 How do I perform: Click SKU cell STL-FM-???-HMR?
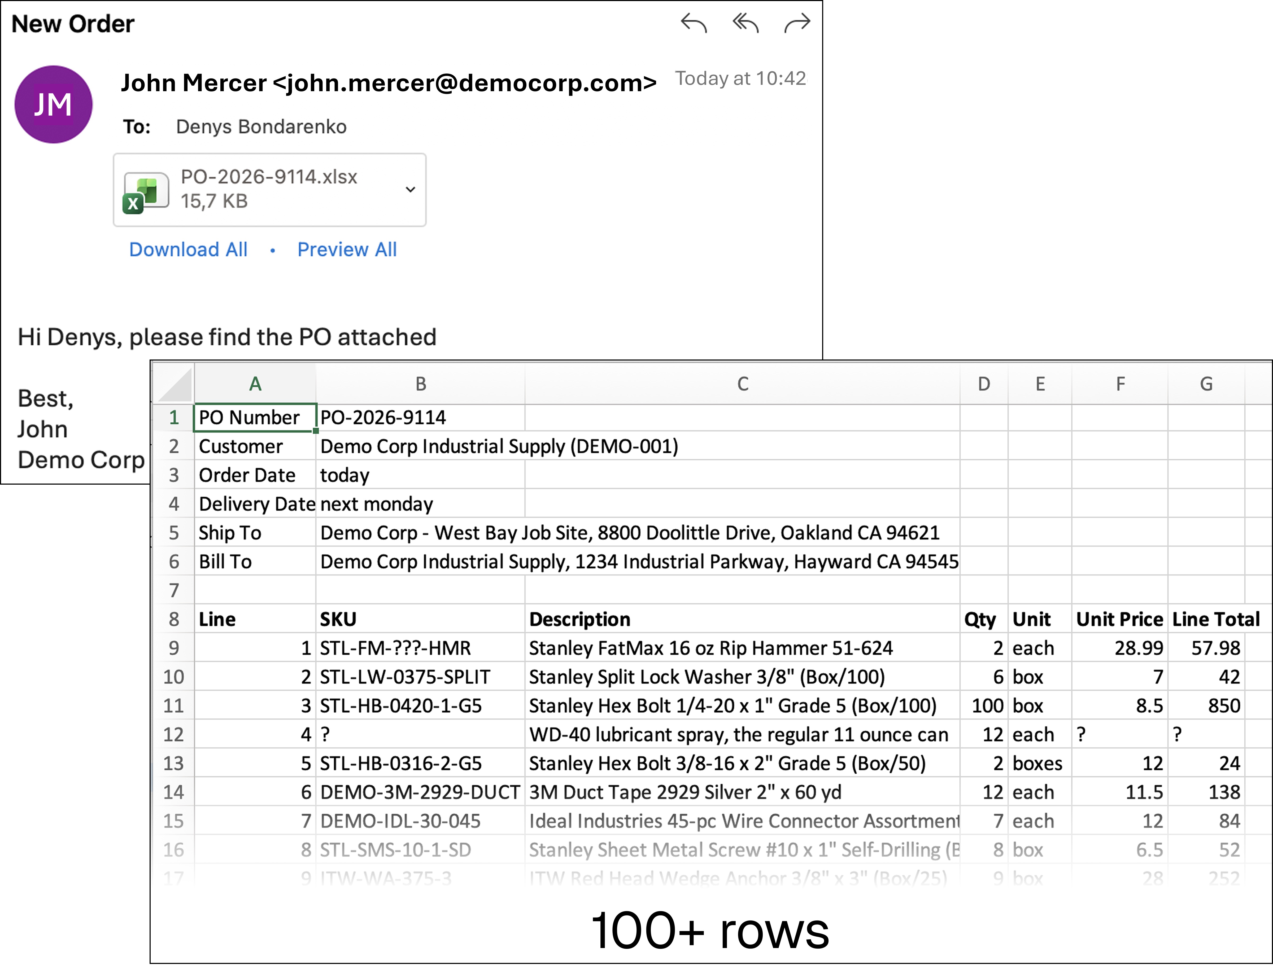click(x=421, y=648)
